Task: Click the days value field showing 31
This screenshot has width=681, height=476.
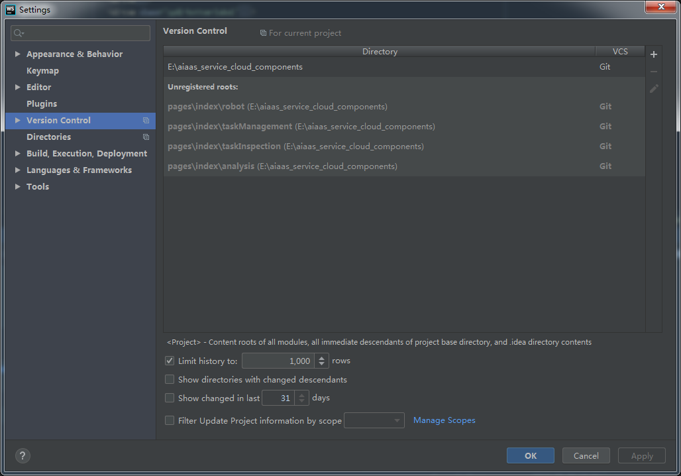Action: click(278, 398)
